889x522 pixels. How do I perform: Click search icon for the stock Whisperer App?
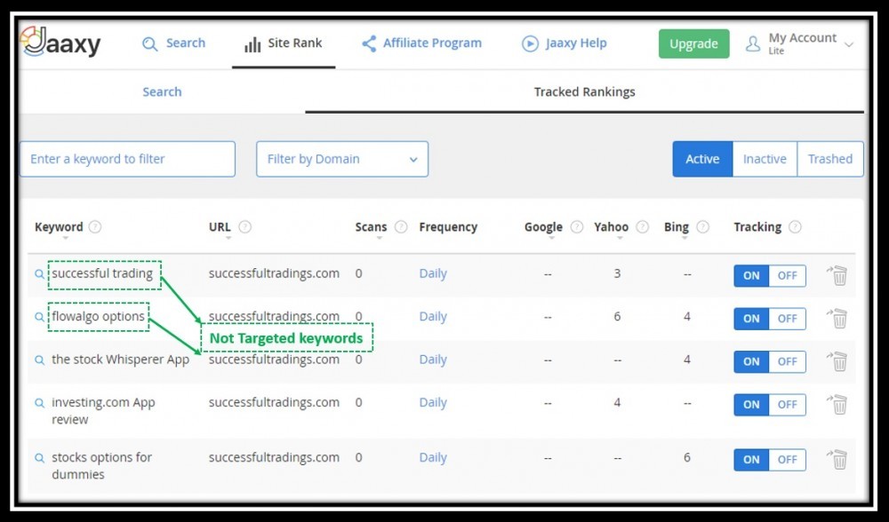click(39, 360)
